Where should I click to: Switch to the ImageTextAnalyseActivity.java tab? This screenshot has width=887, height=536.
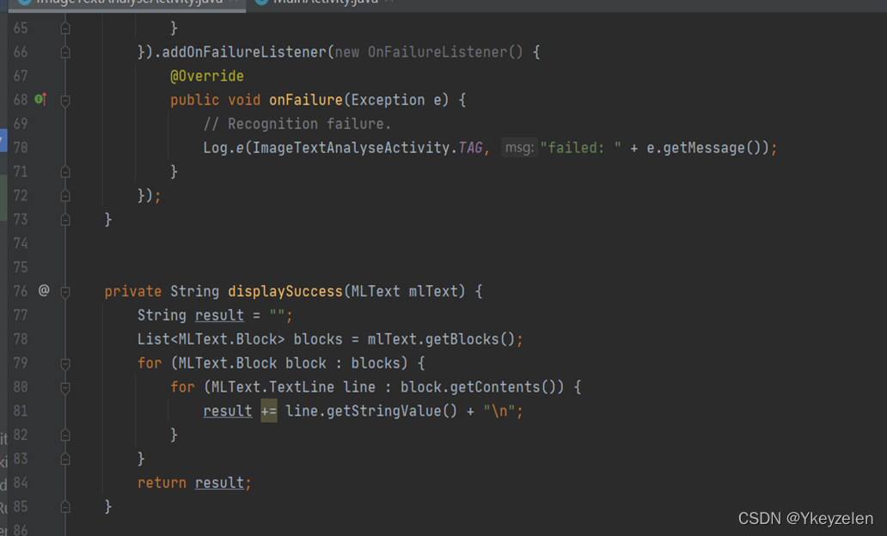point(127,3)
